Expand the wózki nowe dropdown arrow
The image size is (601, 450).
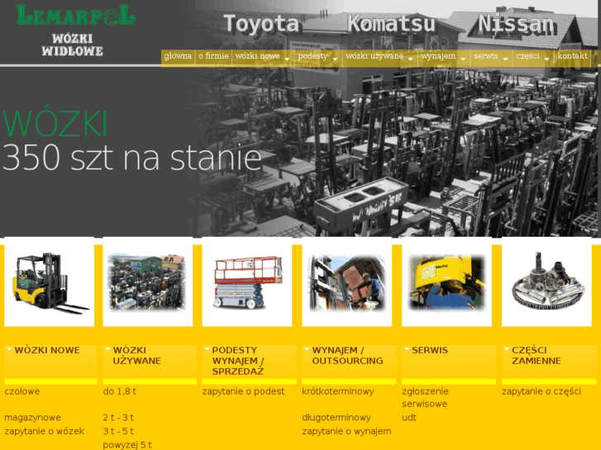click(x=287, y=59)
